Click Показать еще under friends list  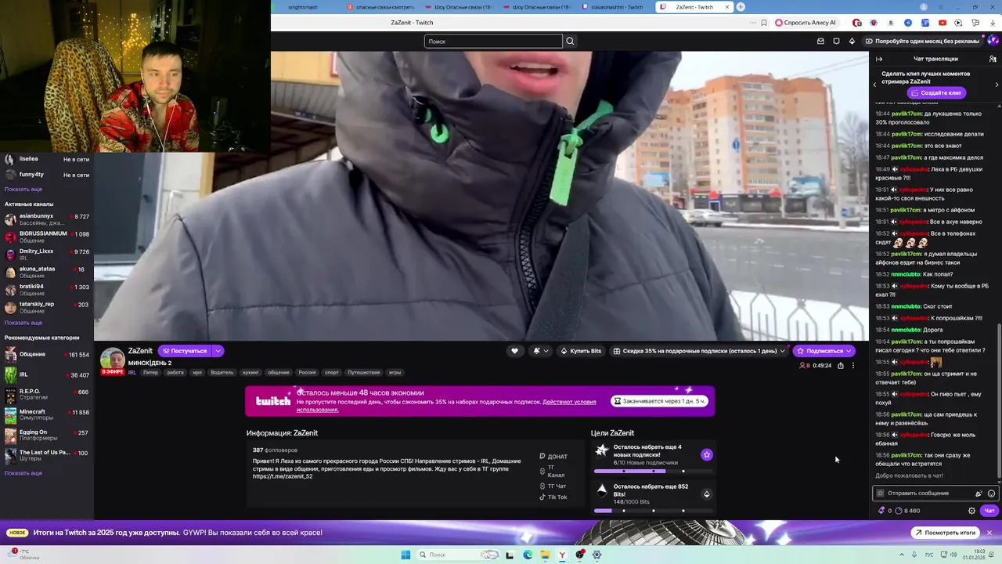pos(23,189)
